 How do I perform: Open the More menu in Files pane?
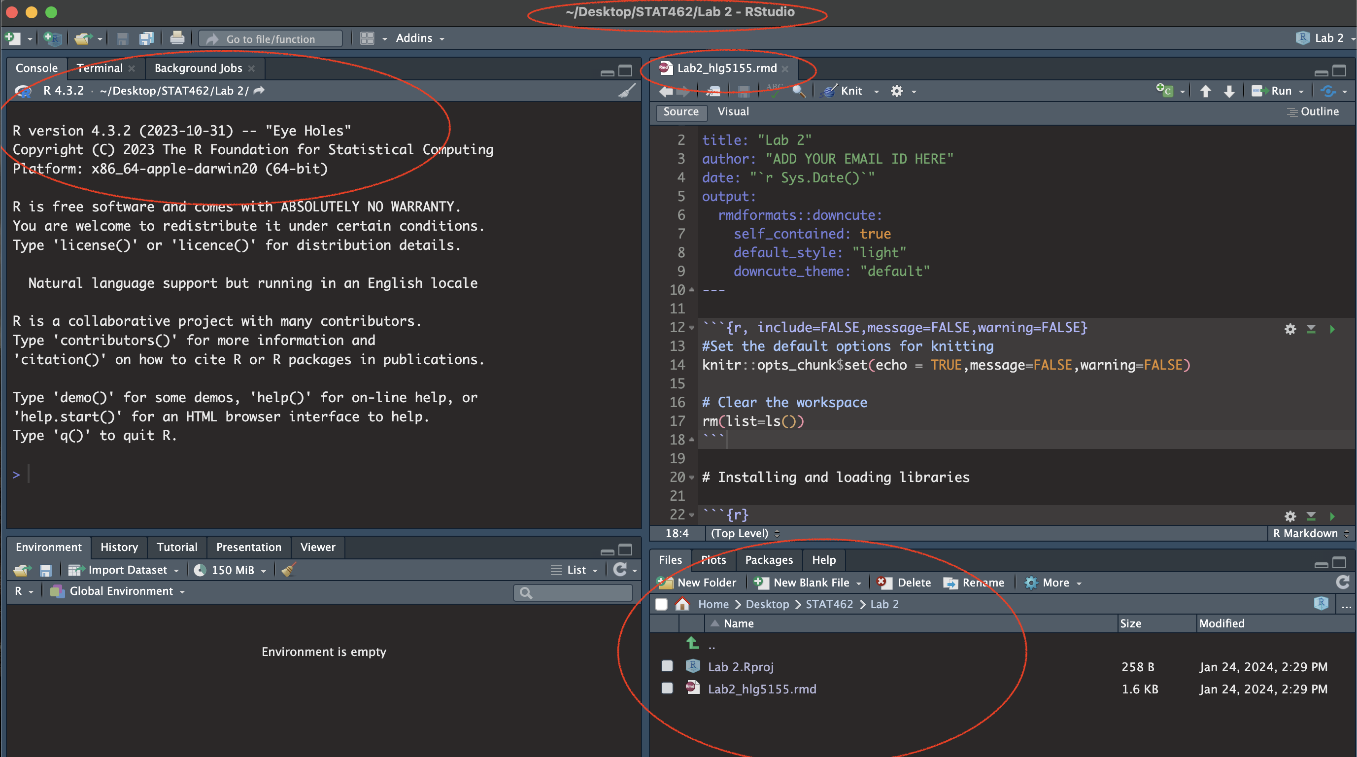click(1053, 583)
